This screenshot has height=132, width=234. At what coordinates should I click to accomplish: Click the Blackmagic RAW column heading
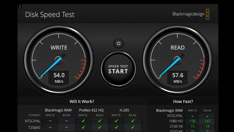pyautogui.click(x=58, y=110)
